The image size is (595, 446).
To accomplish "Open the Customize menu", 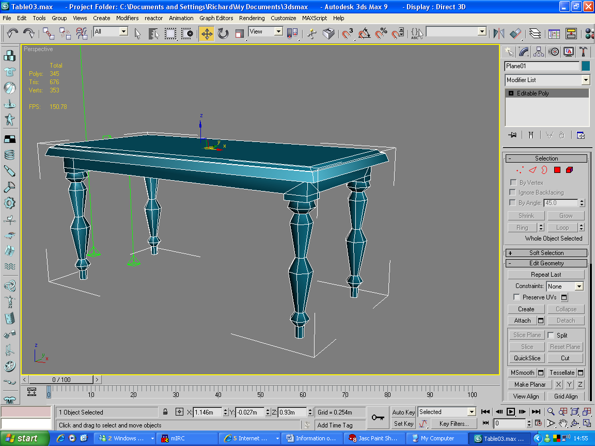I will coord(283,18).
